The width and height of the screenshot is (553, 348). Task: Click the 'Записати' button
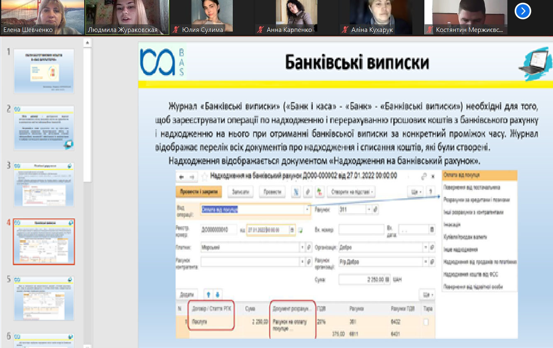coord(240,192)
